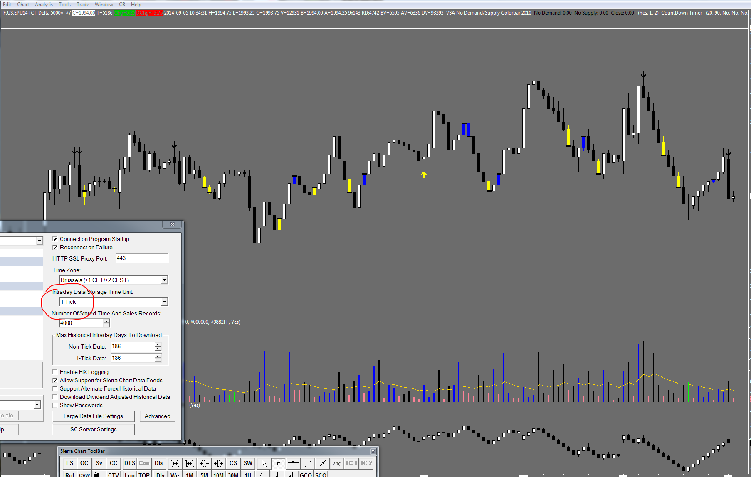Image resolution: width=751 pixels, height=477 pixels.
Task: Click SC Server Settings button
Action: (94, 429)
